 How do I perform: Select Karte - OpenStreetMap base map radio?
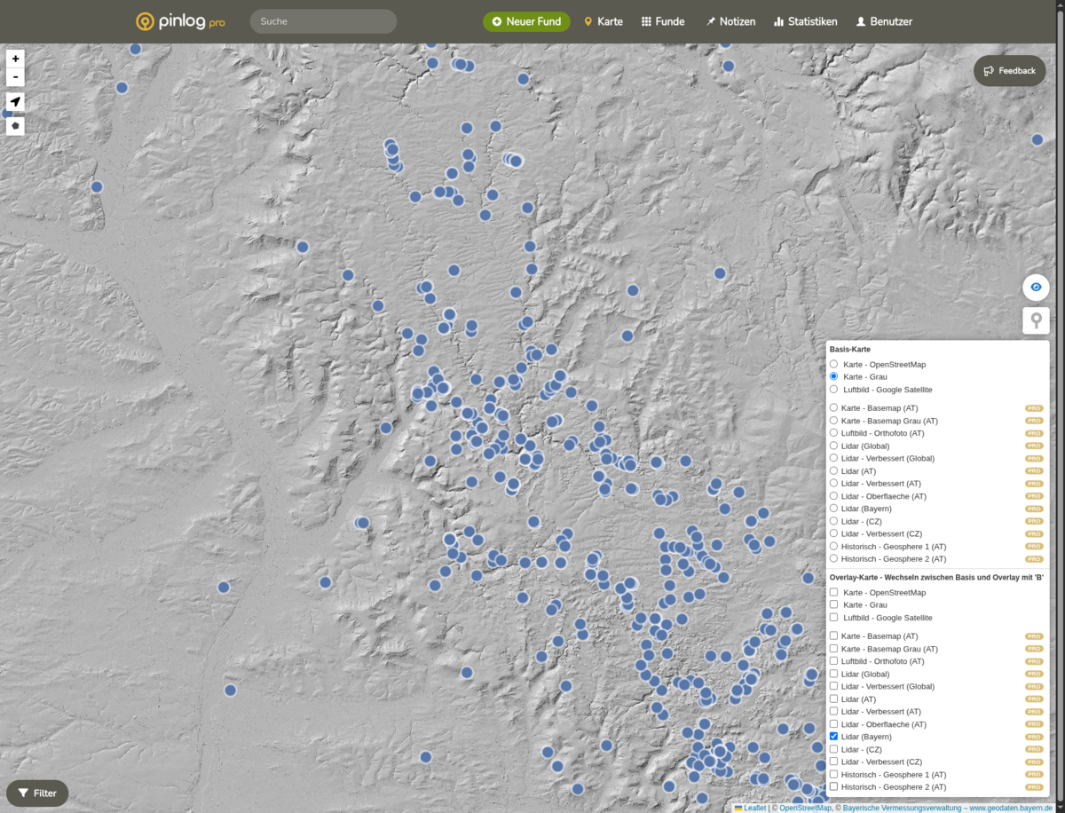[x=833, y=365]
